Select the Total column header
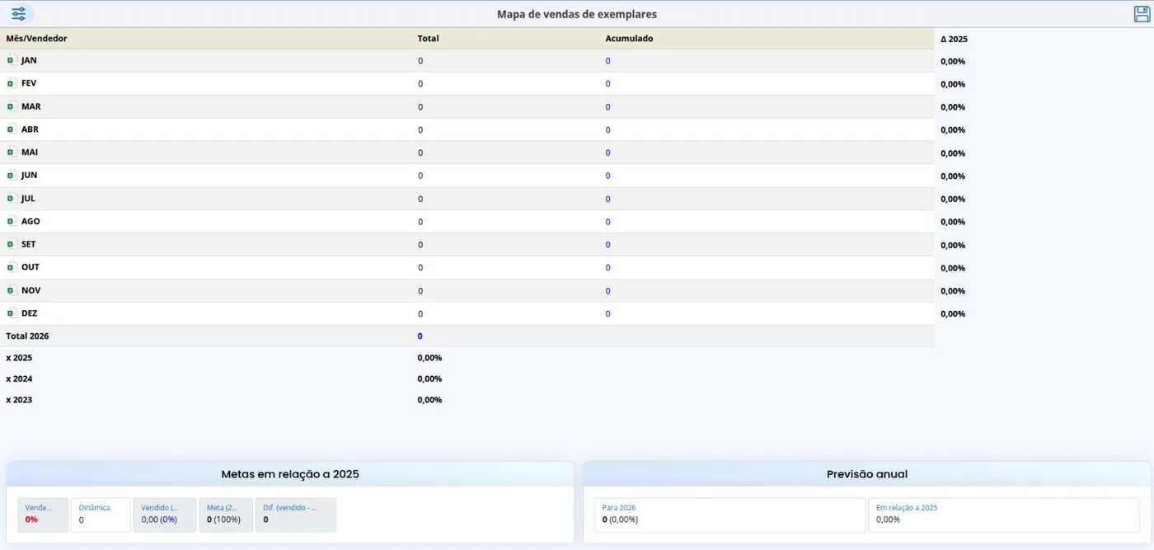The width and height of the screenshot is (1154, 550). coord(428,39)
